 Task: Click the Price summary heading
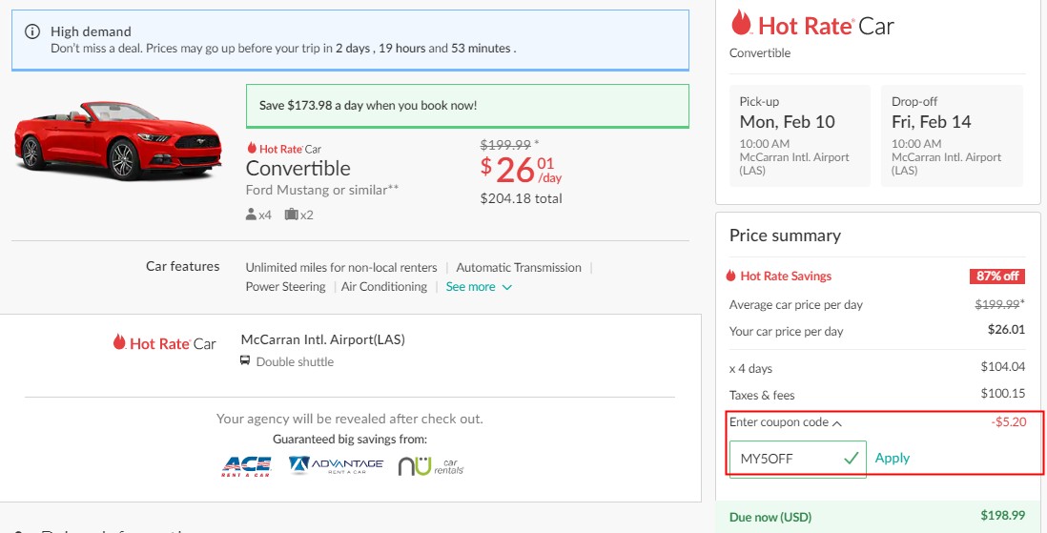785,236
